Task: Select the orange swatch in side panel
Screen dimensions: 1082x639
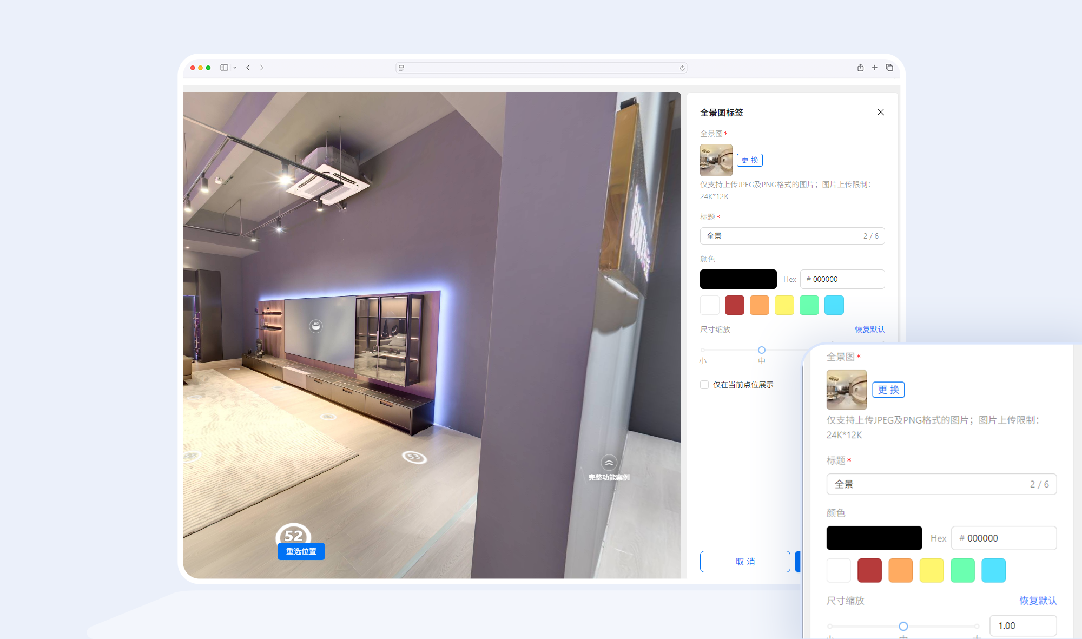Action: (760, 305)
